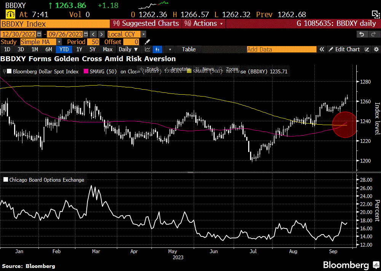Viewport: 381px width, 271px height.
Task: Select the 1D time range
Action: [7, 49]
